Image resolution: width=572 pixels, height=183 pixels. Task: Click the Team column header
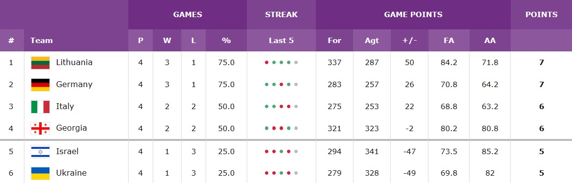tap(42, 41)
